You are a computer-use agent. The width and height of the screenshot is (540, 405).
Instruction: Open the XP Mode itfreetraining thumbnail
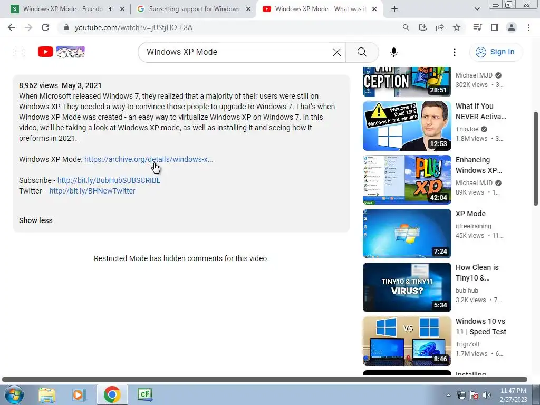click(x=407, y=233)
